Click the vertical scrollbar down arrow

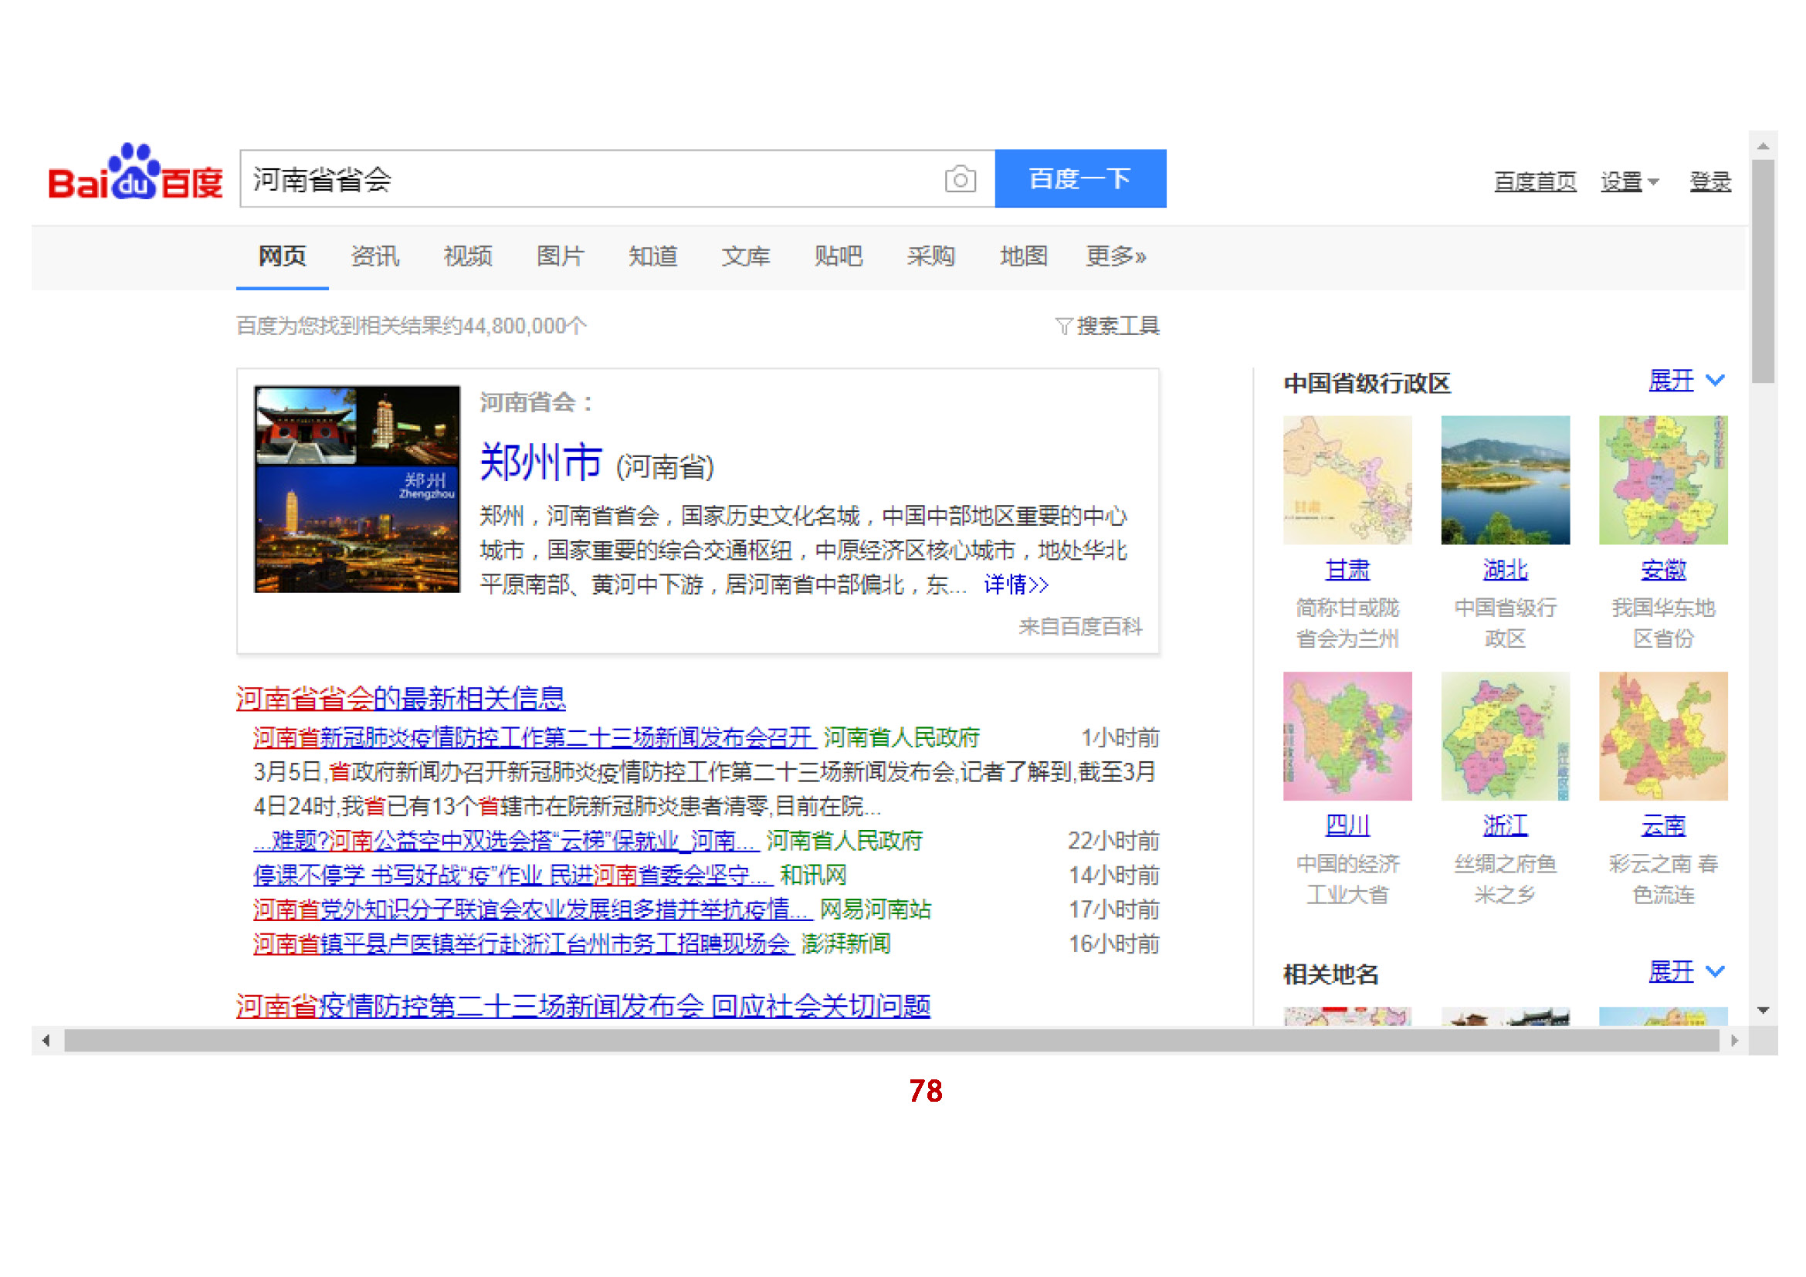(x=1763, y=1011)
